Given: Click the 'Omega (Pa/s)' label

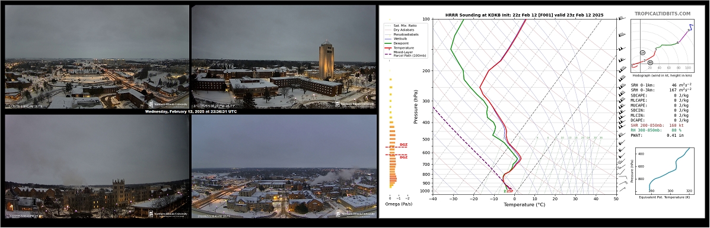Looking at the screenshot, I should pos(399,204).
